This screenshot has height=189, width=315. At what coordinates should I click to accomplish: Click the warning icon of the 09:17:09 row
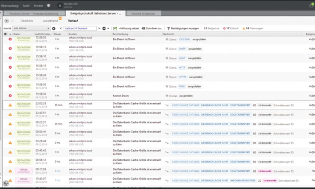pos(10,171)
